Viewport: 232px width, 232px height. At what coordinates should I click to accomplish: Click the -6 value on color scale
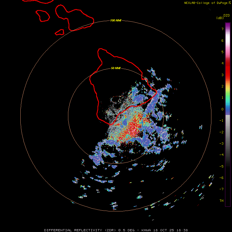tap(221, 178)
